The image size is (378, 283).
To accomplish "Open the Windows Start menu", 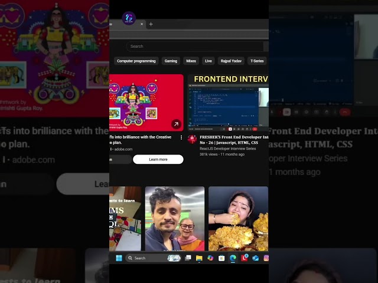I will 119,258.
